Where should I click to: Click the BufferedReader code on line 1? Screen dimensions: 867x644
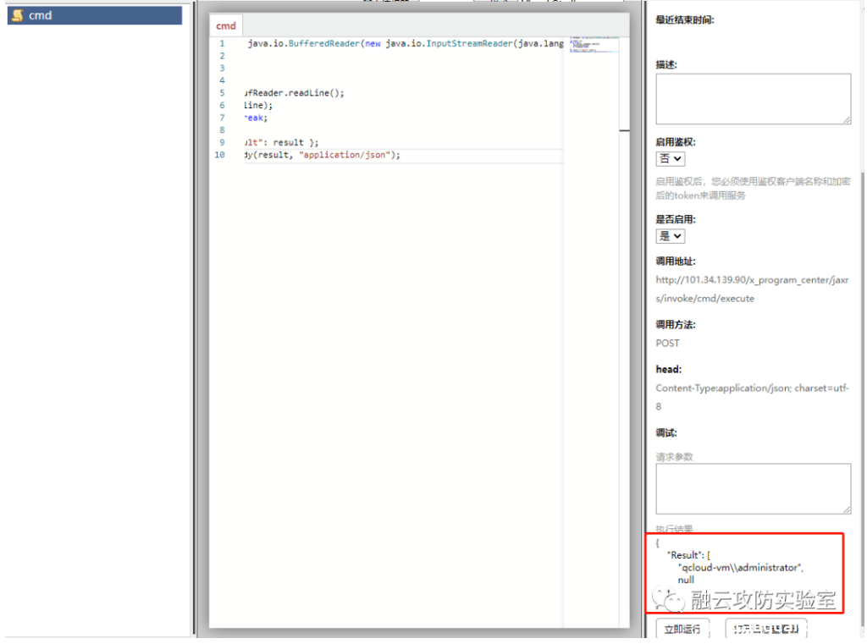click(x=324, y=44)
